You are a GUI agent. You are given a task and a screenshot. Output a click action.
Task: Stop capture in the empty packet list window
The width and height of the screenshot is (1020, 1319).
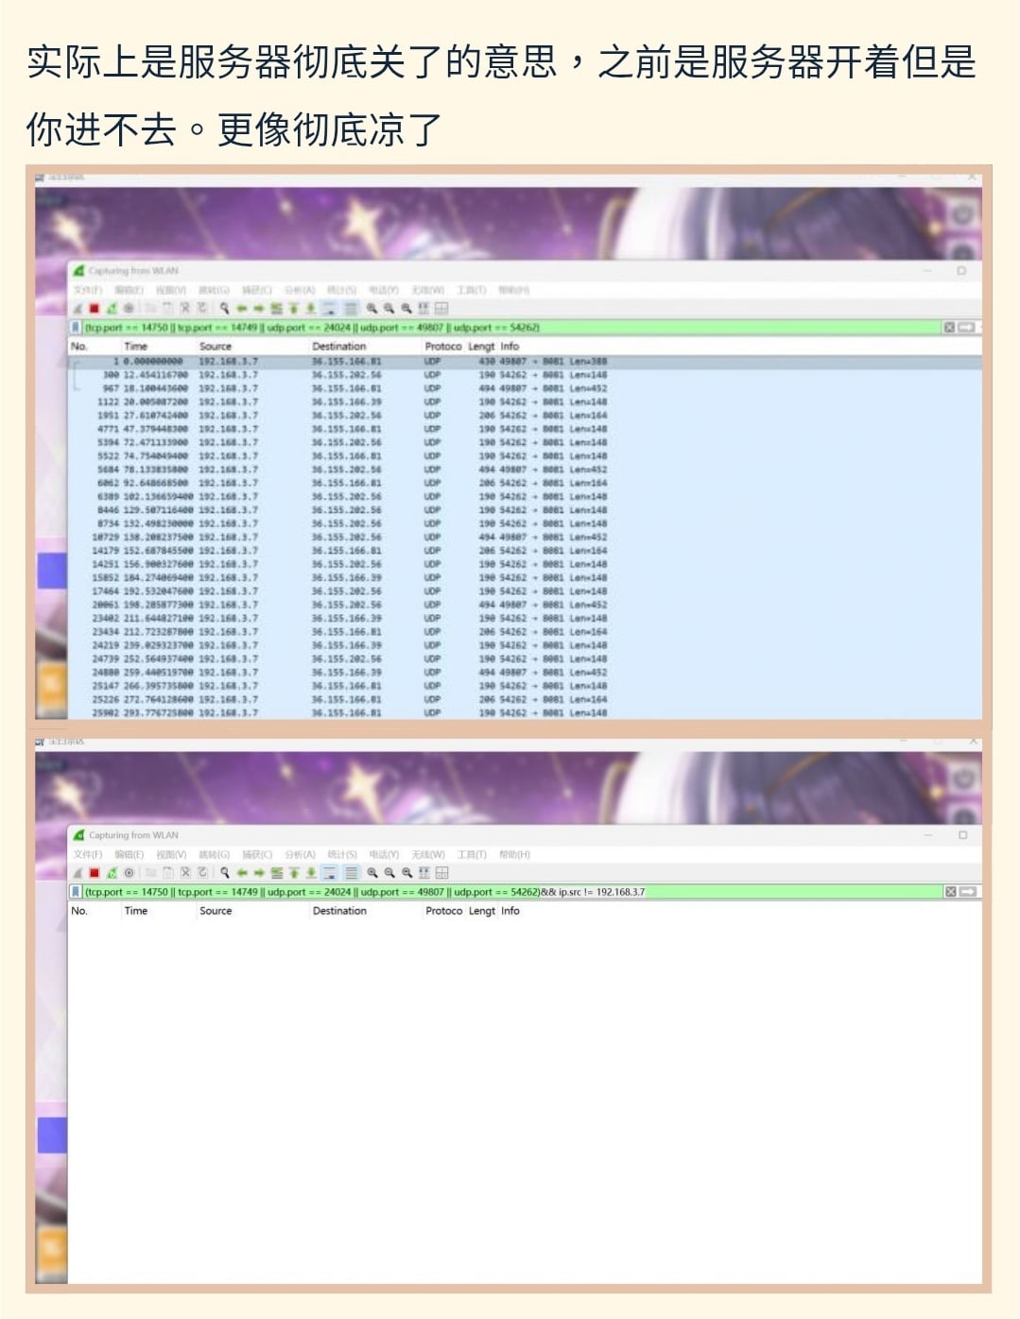click(x=95, y=873)
